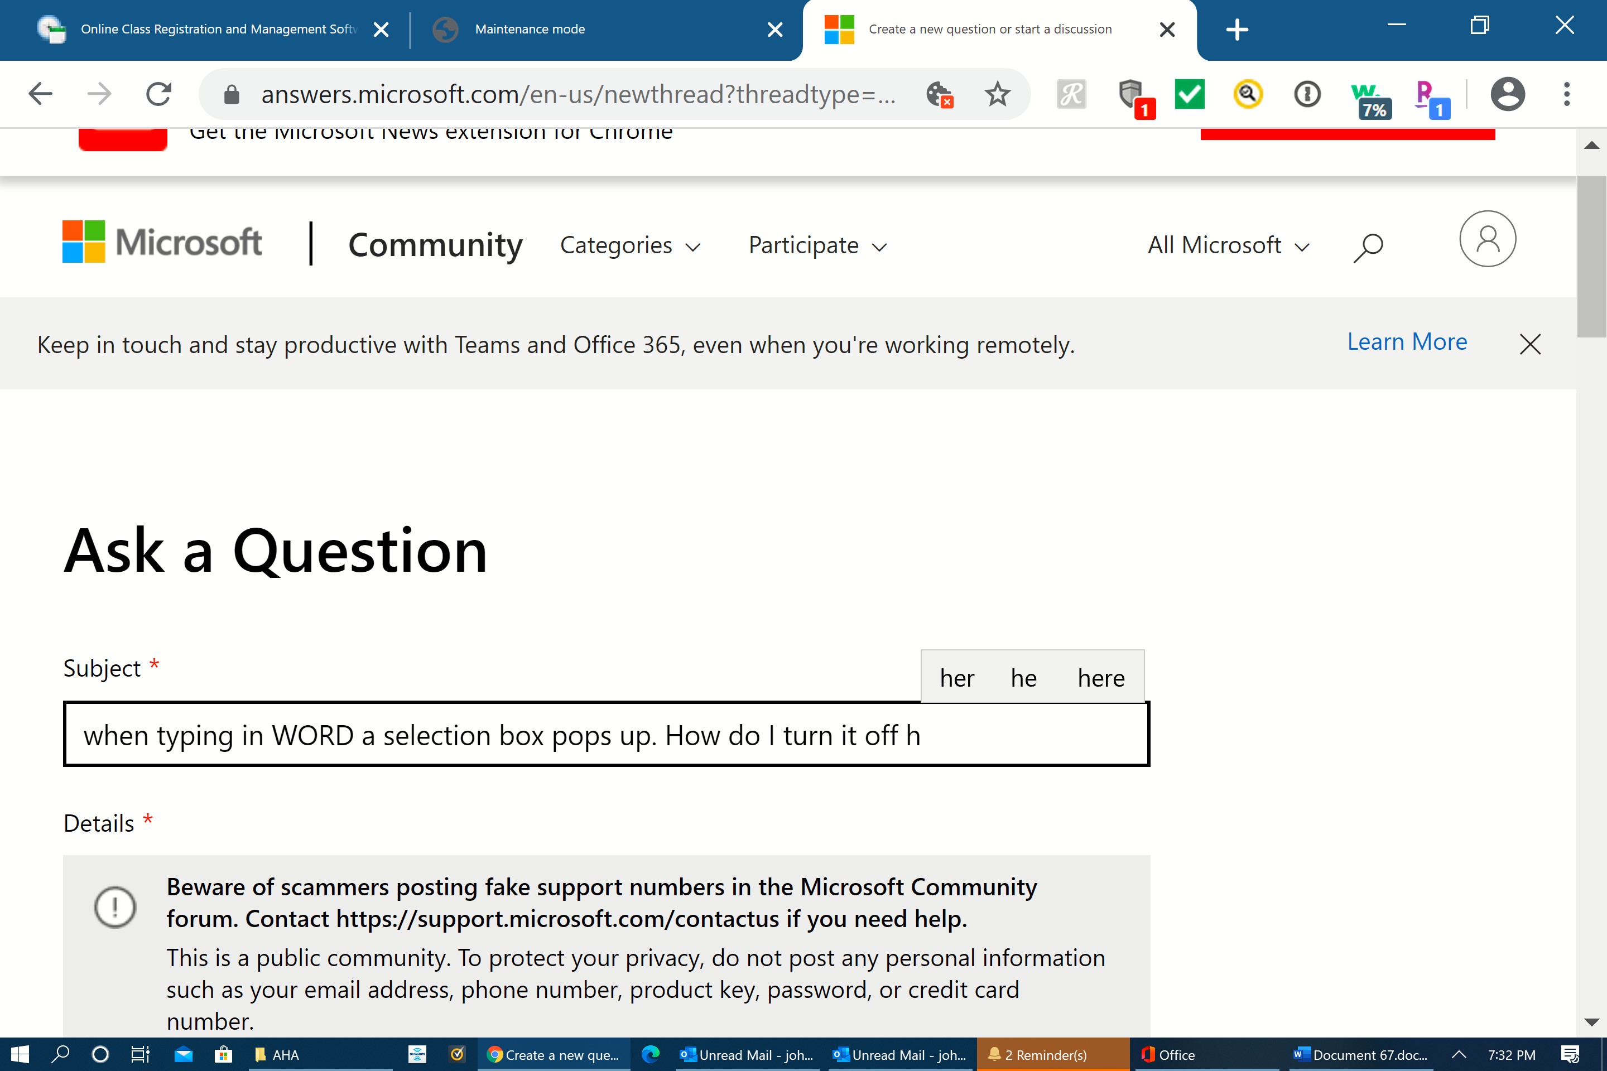Click inside the Subject text field
The height and width of the screenshot is (1071, 1607).
pyautogui.click(x=605, y=735)
